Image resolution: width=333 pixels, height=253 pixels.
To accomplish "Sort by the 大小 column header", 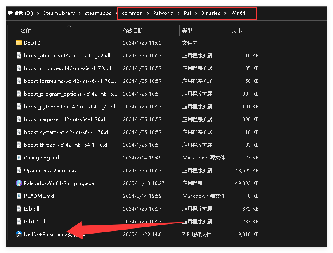I will click(x=236, y=31).
